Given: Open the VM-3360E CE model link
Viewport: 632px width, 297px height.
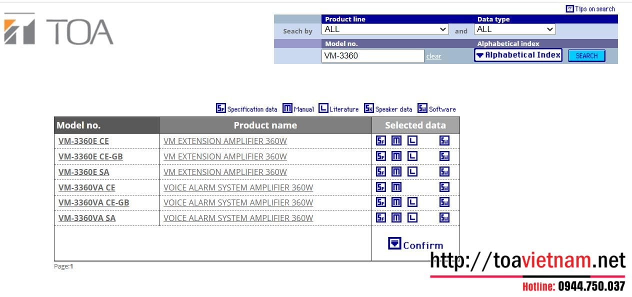Looking at the screenshot, I should click(x=83, y=141).
